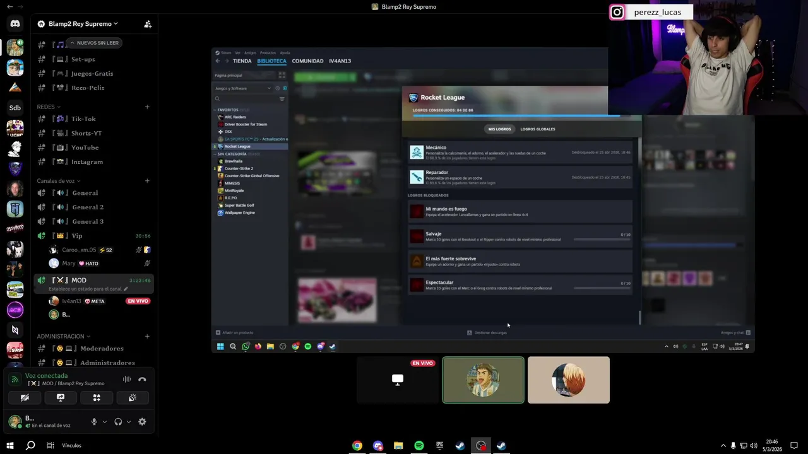
Task: Join the Vip voice channel
Action: pos(93,236)
